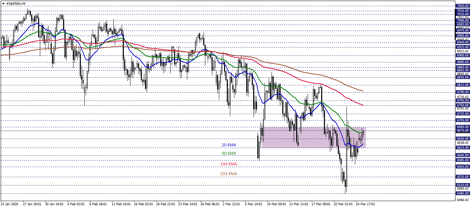Select the 7050.00 price level label
The image size is (471, 208).
click(463, 6)
